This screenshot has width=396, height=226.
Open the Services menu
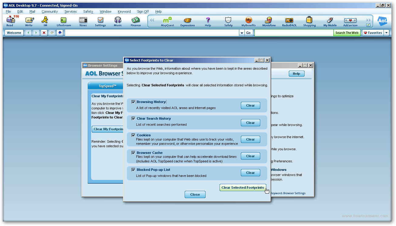click(70, 12)
